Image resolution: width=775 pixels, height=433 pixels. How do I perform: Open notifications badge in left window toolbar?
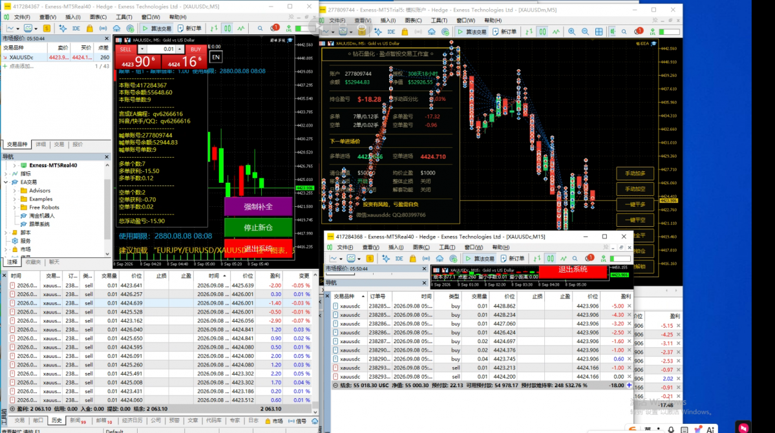(274, 28)
